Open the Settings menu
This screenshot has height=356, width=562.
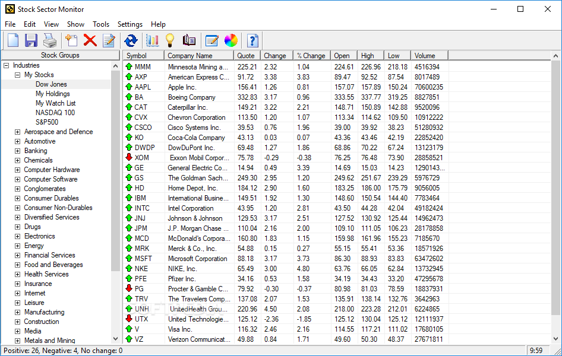point(130,24)
